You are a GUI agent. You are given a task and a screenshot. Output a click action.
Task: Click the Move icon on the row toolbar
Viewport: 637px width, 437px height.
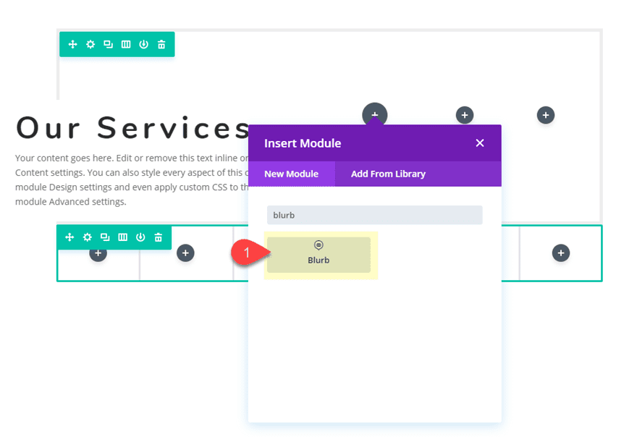pyautogui.click(x=72, y=237)
